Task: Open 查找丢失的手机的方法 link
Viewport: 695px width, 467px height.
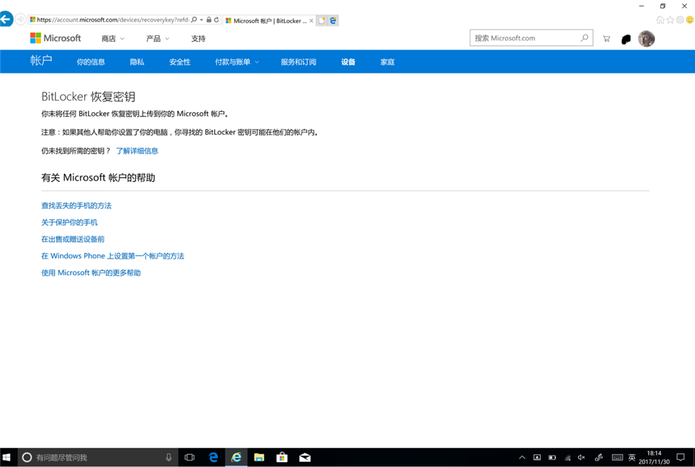Action: pyautogui.click(x=76, y=205)
